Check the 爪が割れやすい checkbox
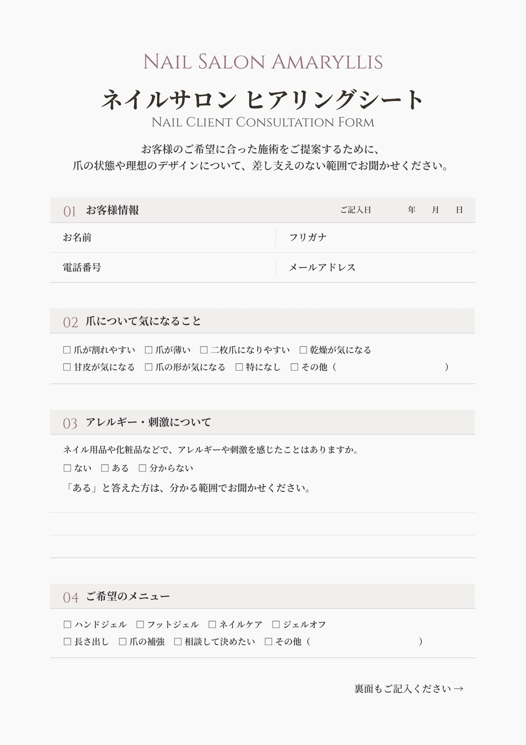The image size is (526, 745). pos(67,350)
